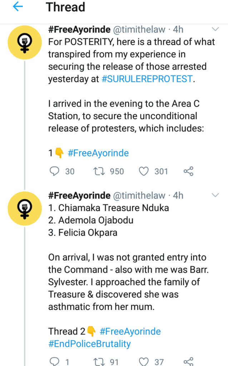This screenshot has height=366, width=228.
Task: Reply to the first tweet
Action: coord(54,172)
